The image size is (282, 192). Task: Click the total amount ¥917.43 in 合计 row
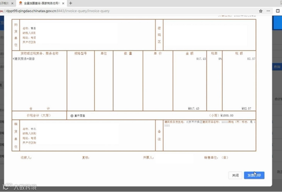click(193, 108)
